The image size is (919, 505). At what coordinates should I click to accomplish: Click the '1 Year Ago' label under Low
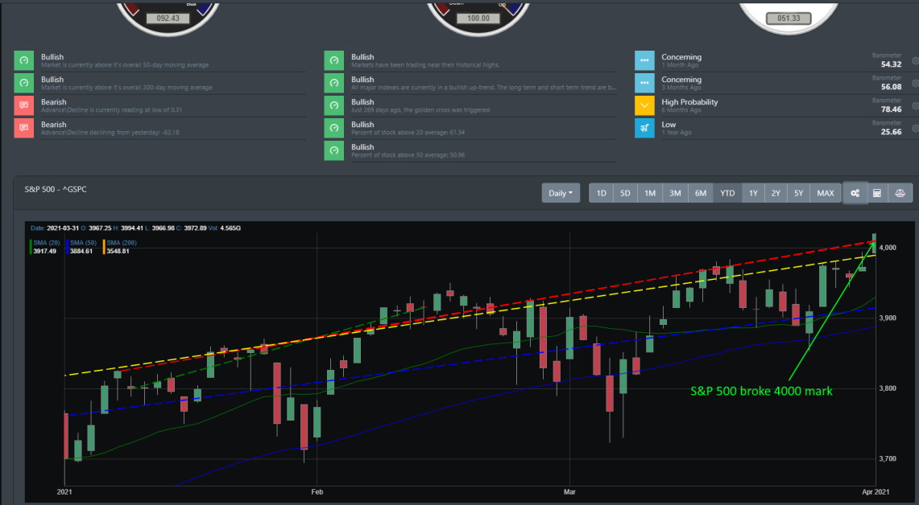click(x=677, y=133)
